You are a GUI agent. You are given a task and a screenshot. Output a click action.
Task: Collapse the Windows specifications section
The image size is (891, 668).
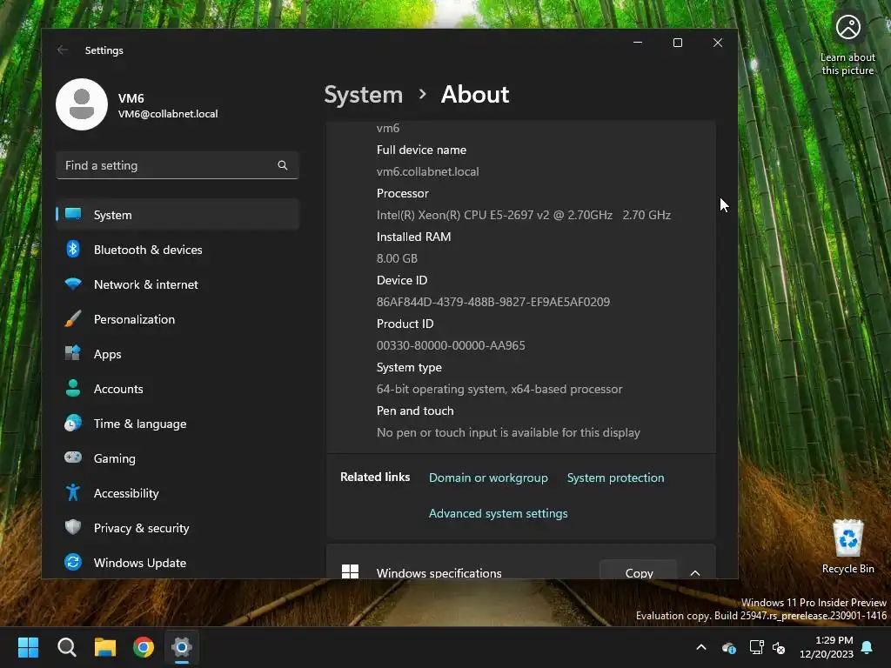point(695,572)
